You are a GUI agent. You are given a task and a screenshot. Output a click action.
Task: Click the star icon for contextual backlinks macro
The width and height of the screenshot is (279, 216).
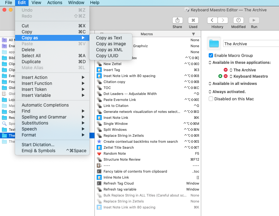pos(99,141)
